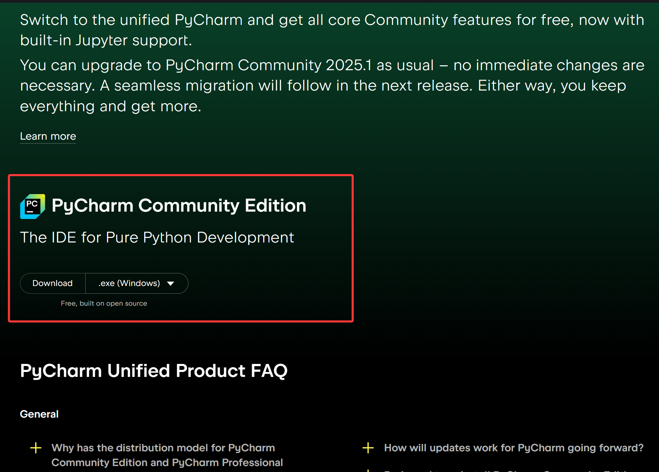
Task: Open the Learn more link
Action: 48,136
